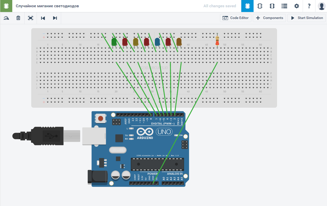The height and width of the screenshot is (206, 327).
Task: Undo the last change
Action: (x=43, y=18)
